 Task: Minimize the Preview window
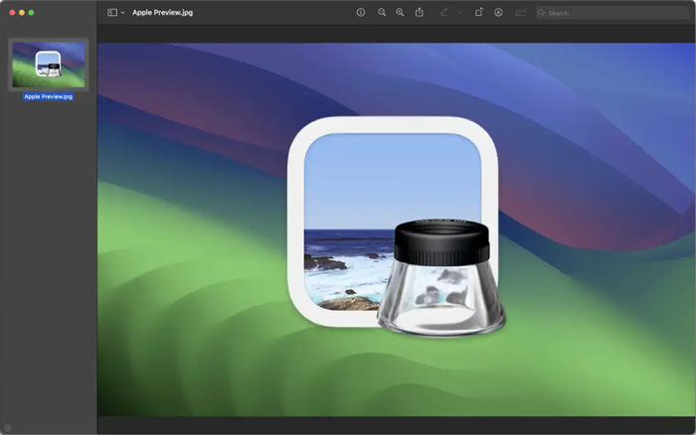pyautogui.click(x=22, y=13)
